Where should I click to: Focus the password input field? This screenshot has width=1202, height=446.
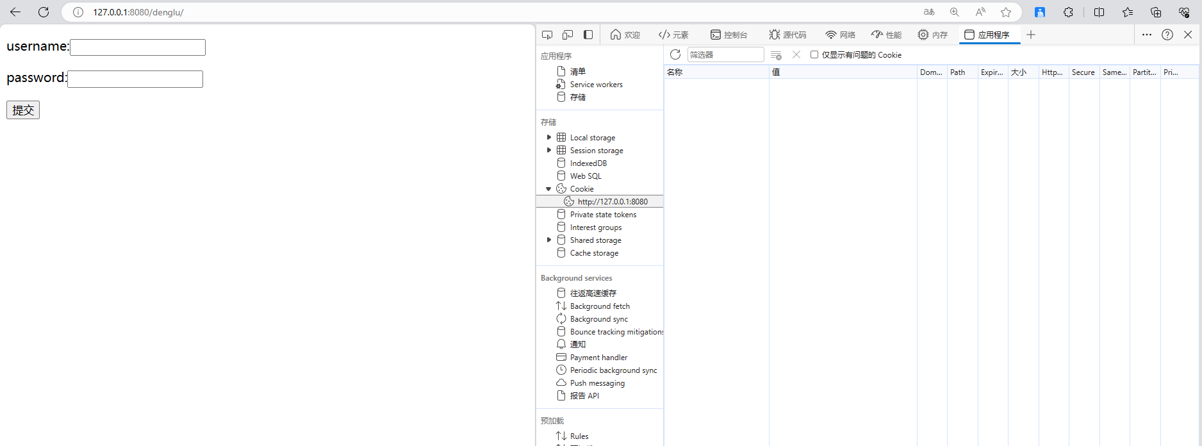point(135,79)
